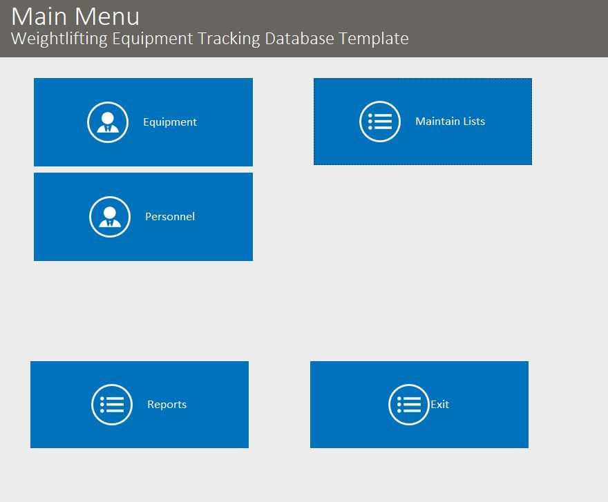Click the list icon beside Reports
This screenshot has width=608, height=502.
(112, 405)
